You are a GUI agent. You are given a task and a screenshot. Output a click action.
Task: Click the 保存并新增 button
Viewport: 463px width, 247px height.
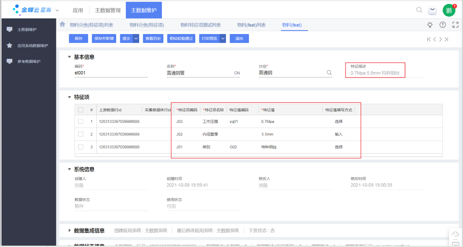pyautogui.click(x=104, y=38)
